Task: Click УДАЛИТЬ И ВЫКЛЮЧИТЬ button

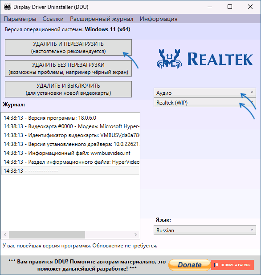Action: pos(68,89)
